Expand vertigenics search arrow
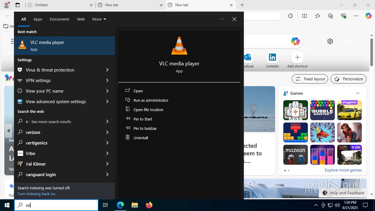Image resolution: width=375 pixels, height=211 pixels. 107,143
